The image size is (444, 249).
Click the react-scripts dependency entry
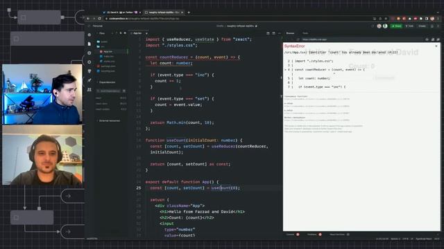111,109
